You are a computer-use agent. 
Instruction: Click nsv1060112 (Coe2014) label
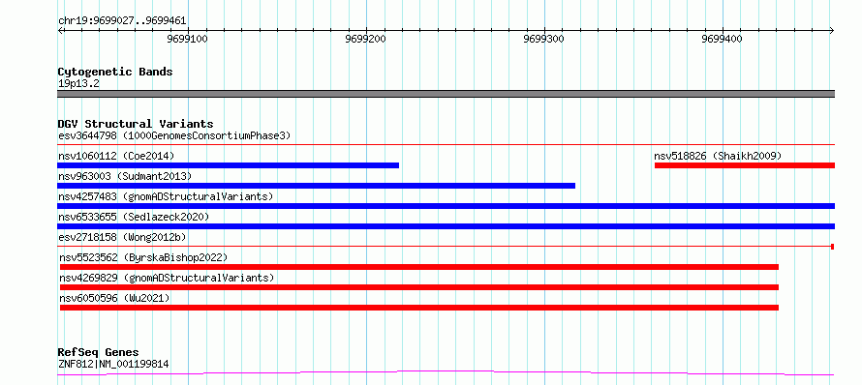tap(116, 156)
